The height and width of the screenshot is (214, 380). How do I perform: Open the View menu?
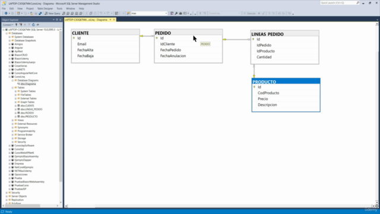click(x=20, y=8)
